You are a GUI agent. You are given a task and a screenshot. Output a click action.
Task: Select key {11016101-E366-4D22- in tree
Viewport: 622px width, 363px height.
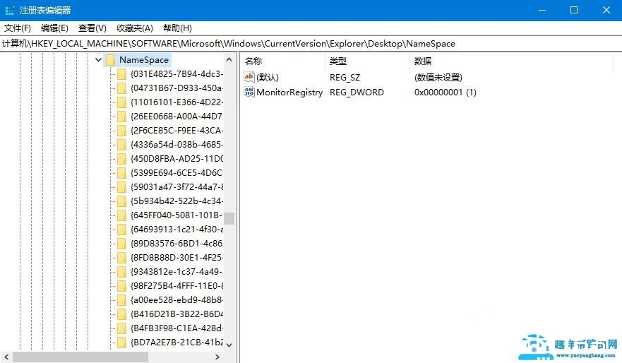[x=177, y=102]
